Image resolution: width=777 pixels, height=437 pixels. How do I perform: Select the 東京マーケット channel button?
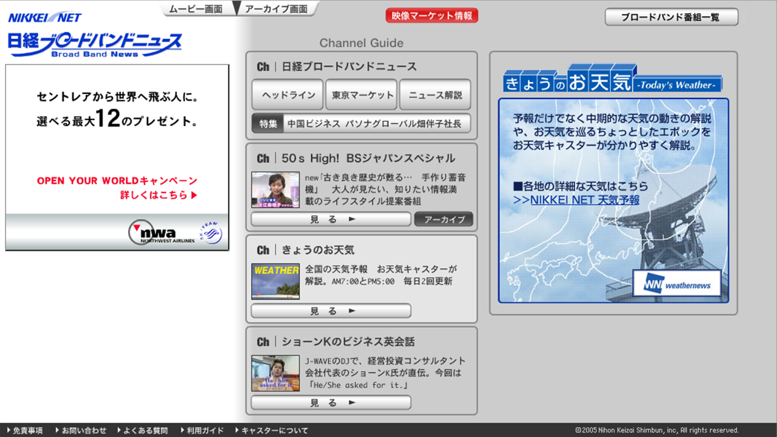click(x=361, y=95)
